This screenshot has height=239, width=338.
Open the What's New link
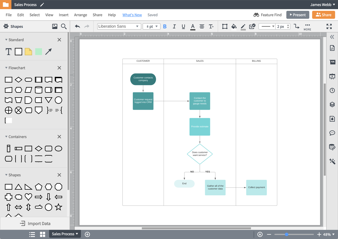(x=132, y=15)
